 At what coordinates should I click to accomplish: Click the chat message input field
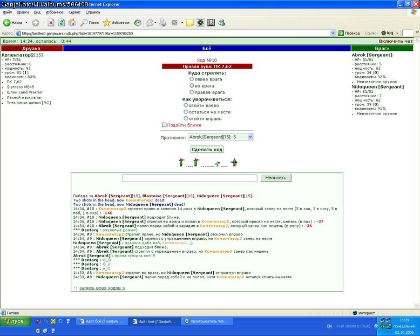pyautogui.click(x=189, y=178)
